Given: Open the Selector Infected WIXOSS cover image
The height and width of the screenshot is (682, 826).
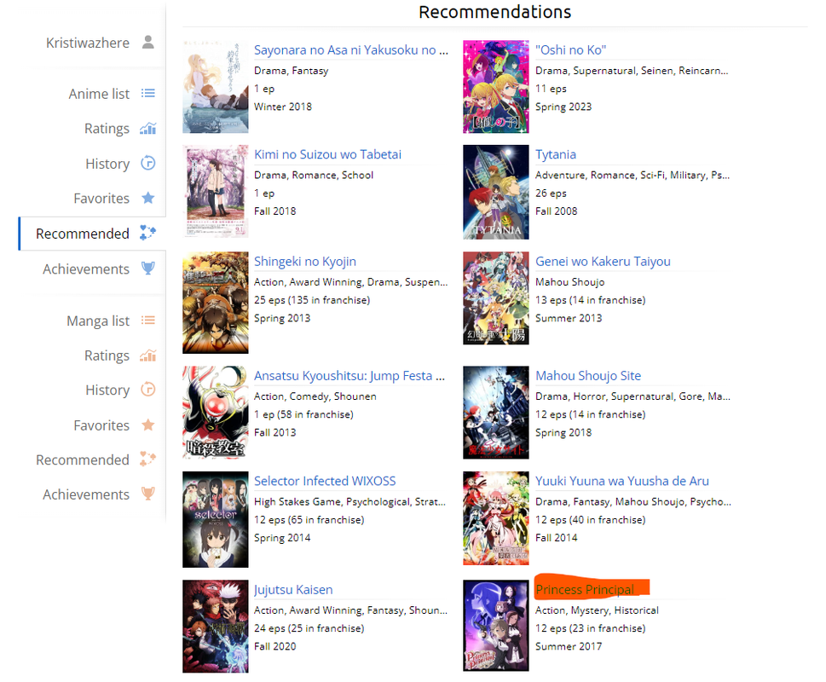Looking at the screenshot, I should (x=216, y=519).
